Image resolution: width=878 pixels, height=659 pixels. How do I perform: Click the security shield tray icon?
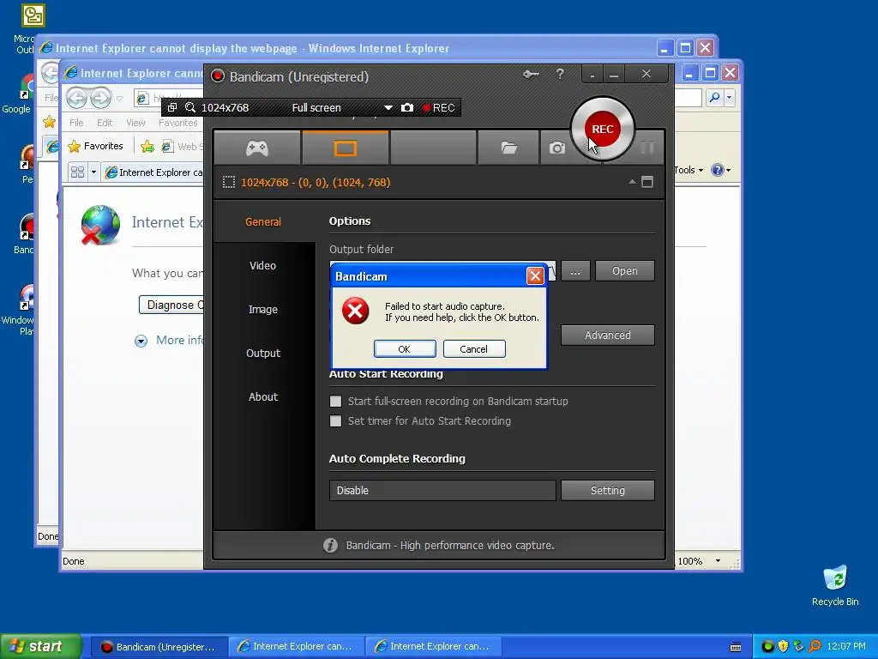(x=783, y=646)
